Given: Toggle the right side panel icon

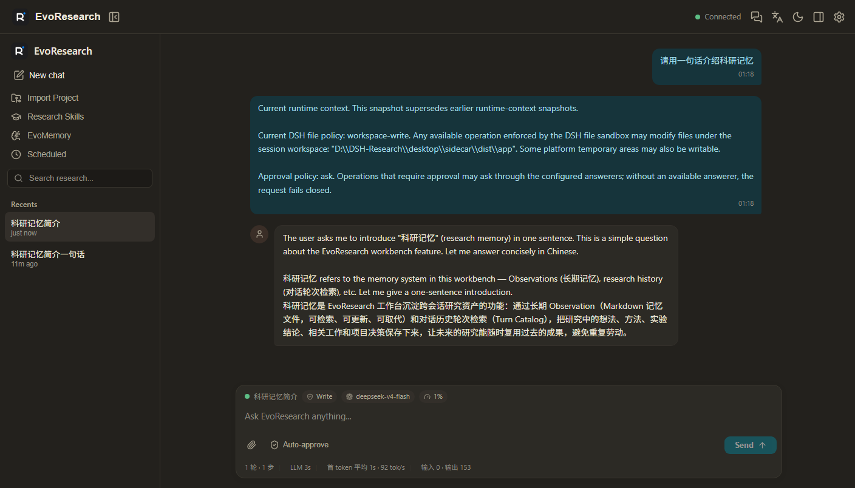Looking at the screenshot, I should click(x=819, y=17).
